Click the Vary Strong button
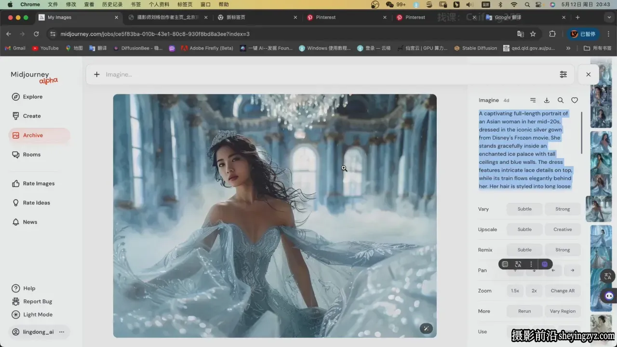 [563, 209]
